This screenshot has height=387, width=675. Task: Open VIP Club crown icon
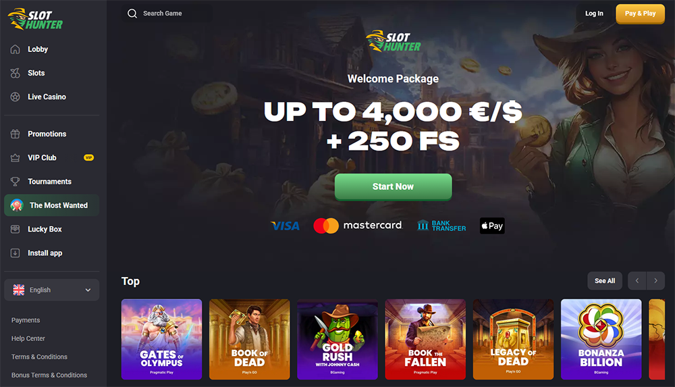(15, 158)
